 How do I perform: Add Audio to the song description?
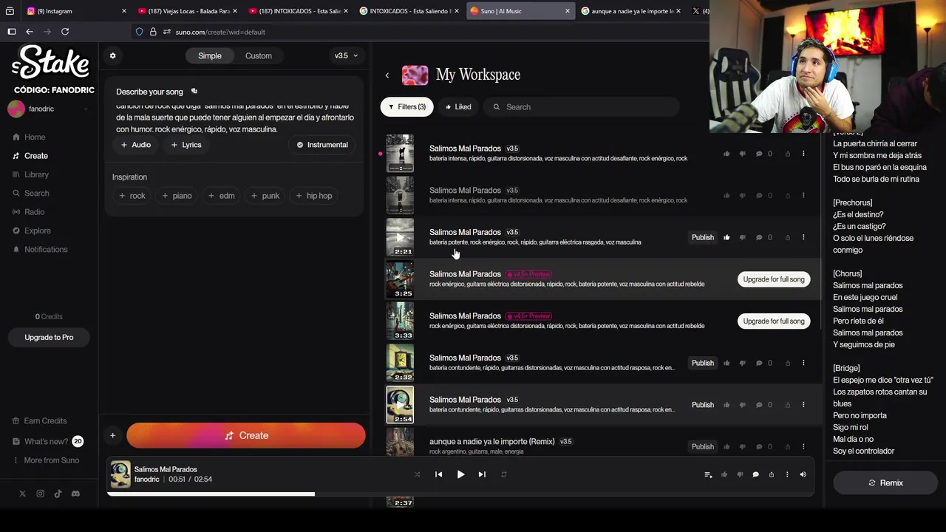136,145
